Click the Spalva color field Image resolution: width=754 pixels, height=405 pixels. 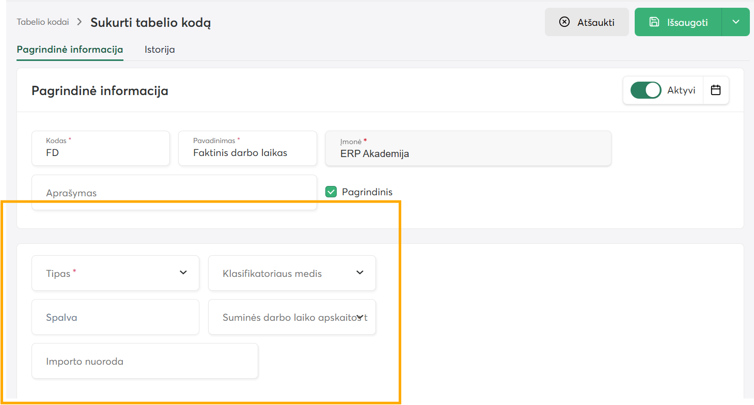point(116,317)
